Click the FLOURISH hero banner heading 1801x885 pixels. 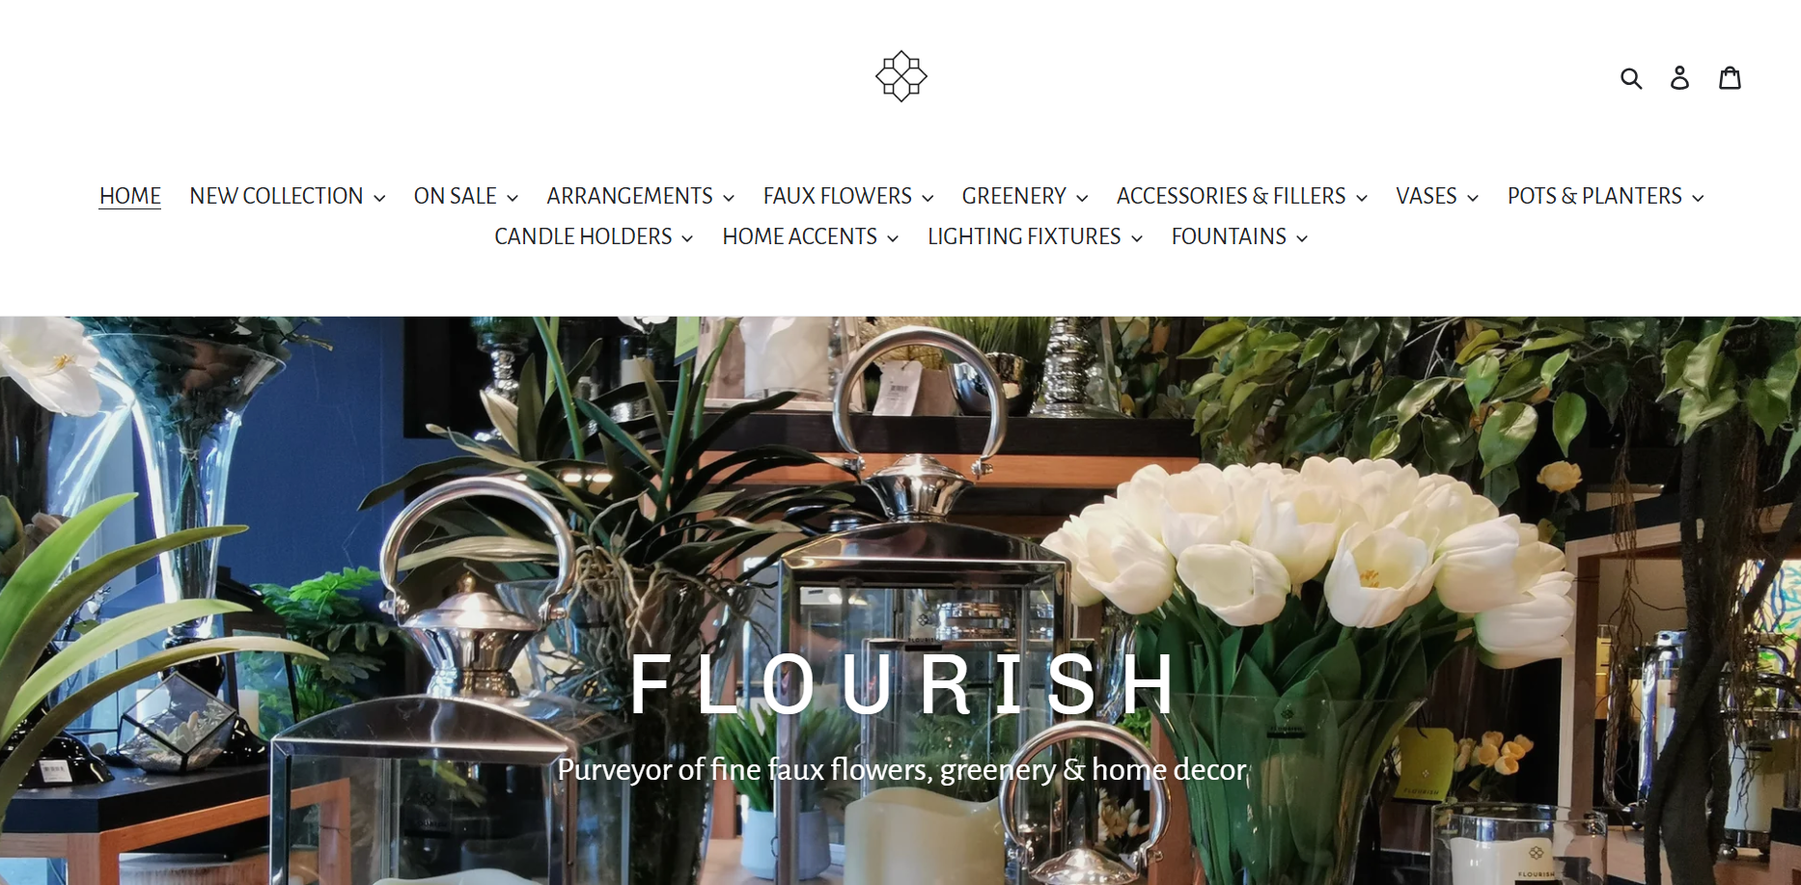click(x=903, y=684)
